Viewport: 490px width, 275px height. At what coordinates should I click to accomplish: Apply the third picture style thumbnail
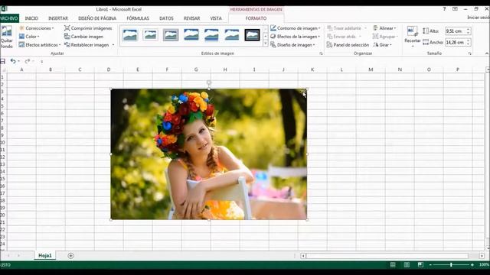(x=171, y=35)
